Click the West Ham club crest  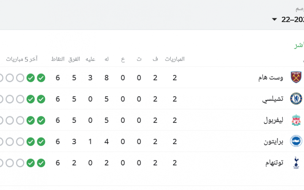296,78
